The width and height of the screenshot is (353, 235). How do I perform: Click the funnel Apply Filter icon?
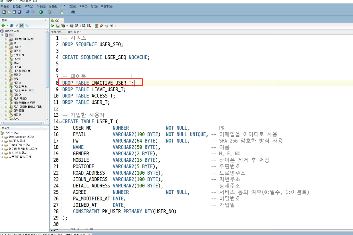[16, 25]
